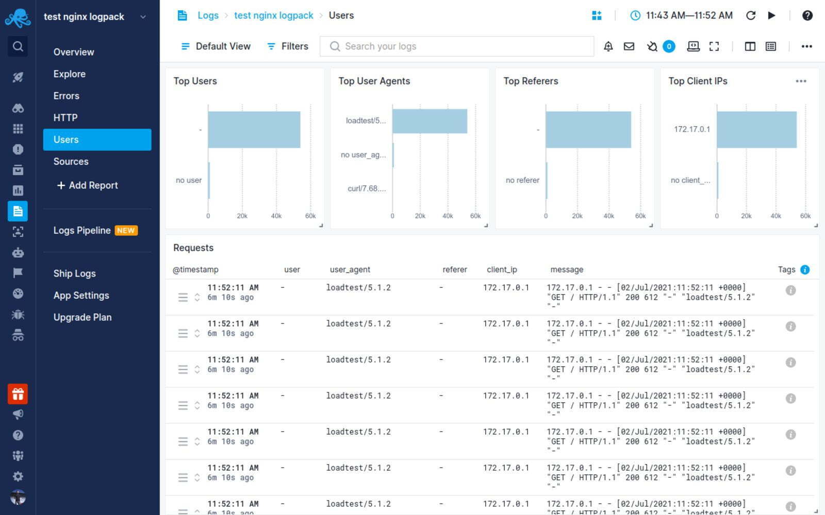This screenshot has width=825, height=515.
Task: Expand the test nginx logpack app dropdown
Action: 143,17
